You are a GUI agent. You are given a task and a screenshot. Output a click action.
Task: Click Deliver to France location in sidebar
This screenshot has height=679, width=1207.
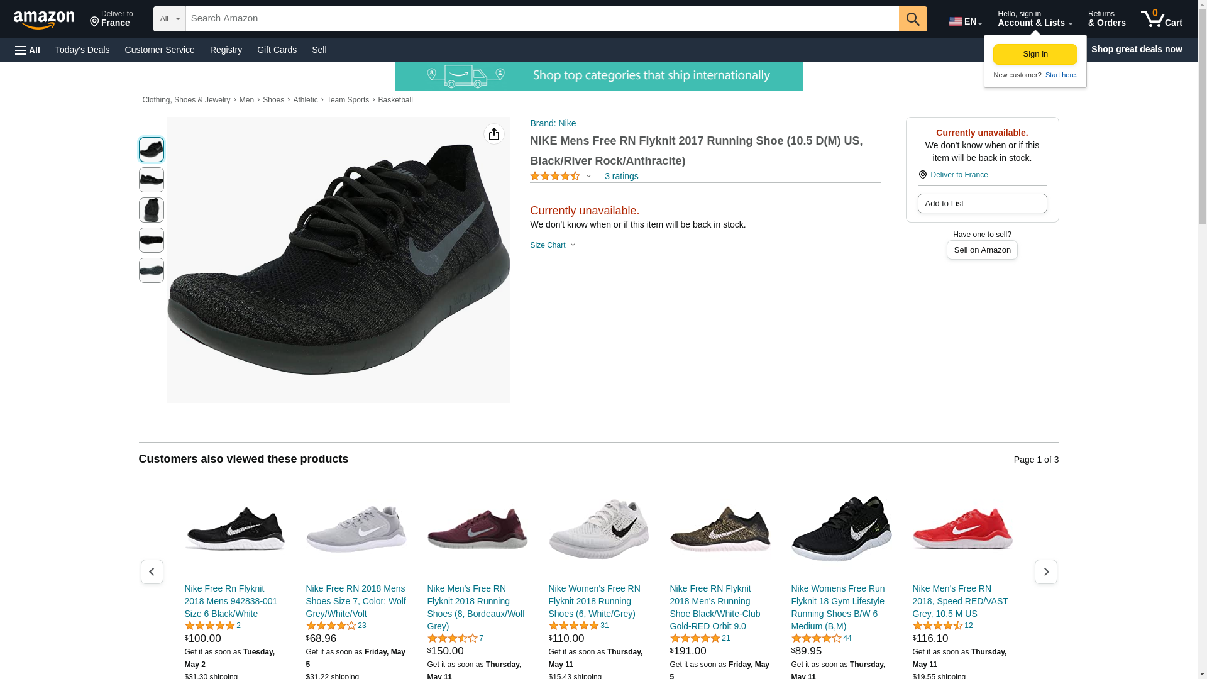958,175
